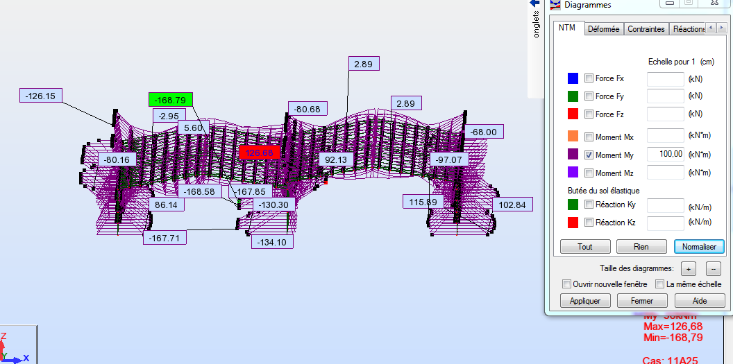Click the -80.16 value label
733x364 pixels.
click(x=117, y=159)
